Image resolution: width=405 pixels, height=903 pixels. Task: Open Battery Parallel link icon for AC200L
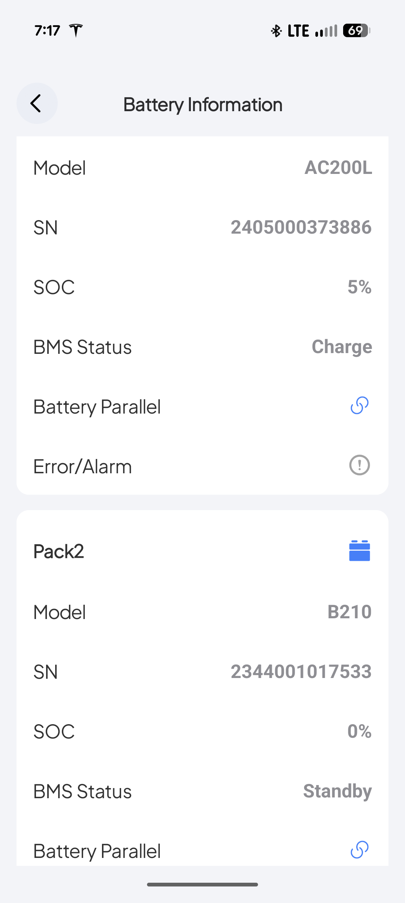[359, 406]
